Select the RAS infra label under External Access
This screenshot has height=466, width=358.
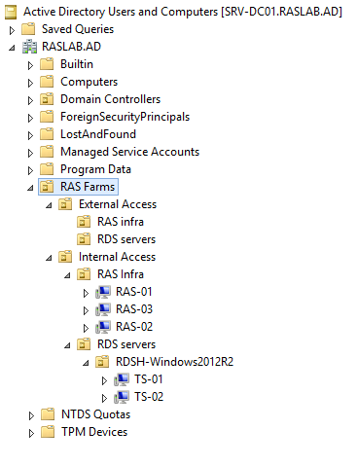[121, 222]
